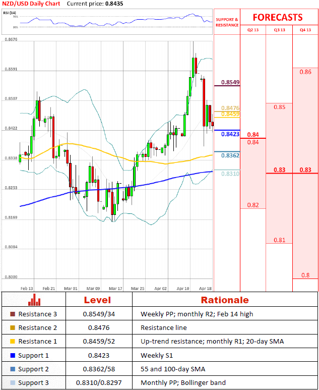This screenshot has height=390, width=319.
Task: Click the Support 1 row label
Action: coord(34,356)
